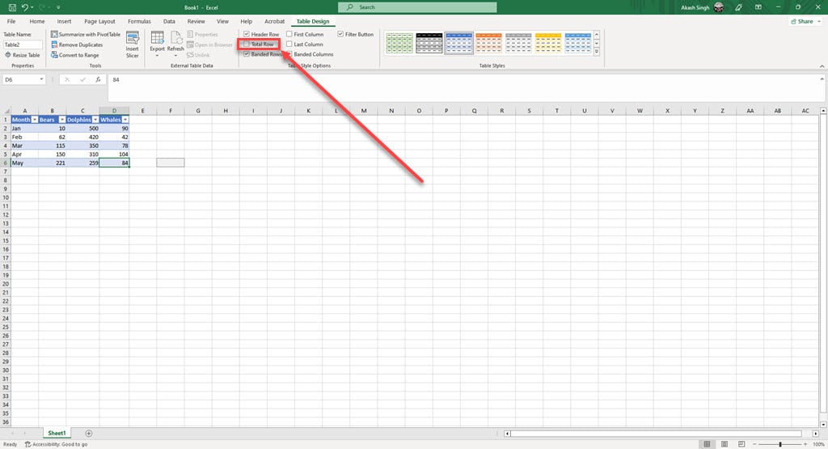Apply the yellow gold table style

point(548,43)
